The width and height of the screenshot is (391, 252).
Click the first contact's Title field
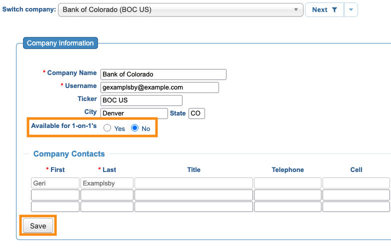coord(193,183)
